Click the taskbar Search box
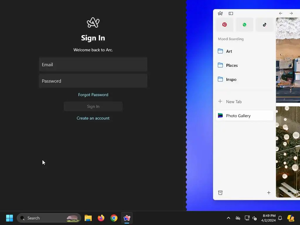300x225 pixels. point(49,218)
